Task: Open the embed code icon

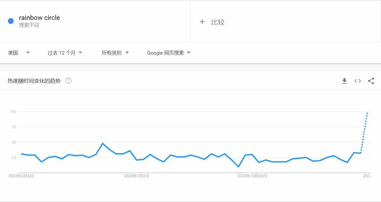Action: 357,81
